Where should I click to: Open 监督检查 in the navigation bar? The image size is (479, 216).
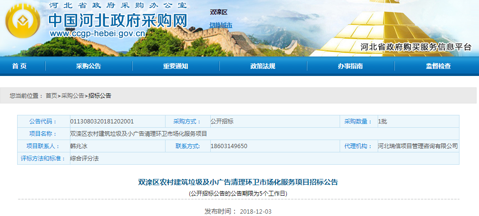tap(438, 66)
